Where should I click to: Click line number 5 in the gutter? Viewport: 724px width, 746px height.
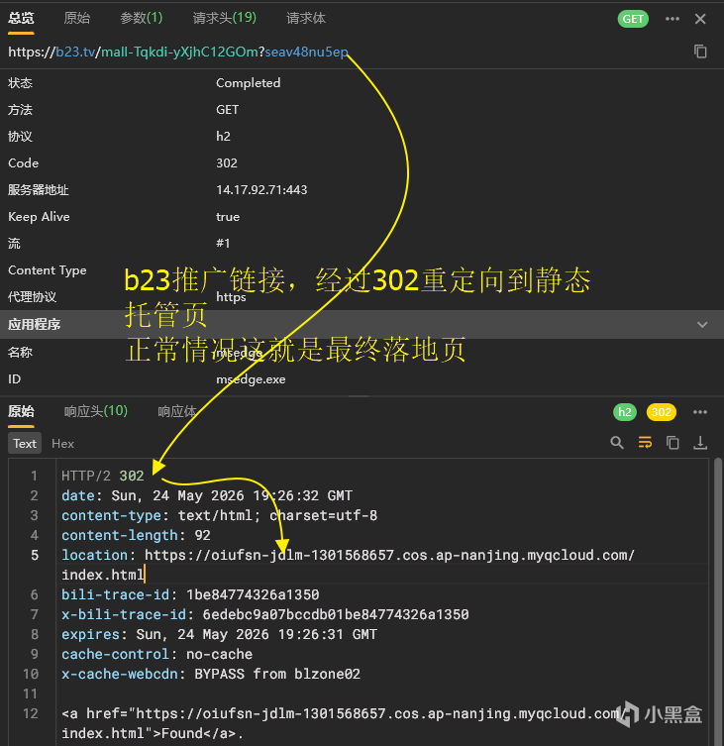point(35,555)
